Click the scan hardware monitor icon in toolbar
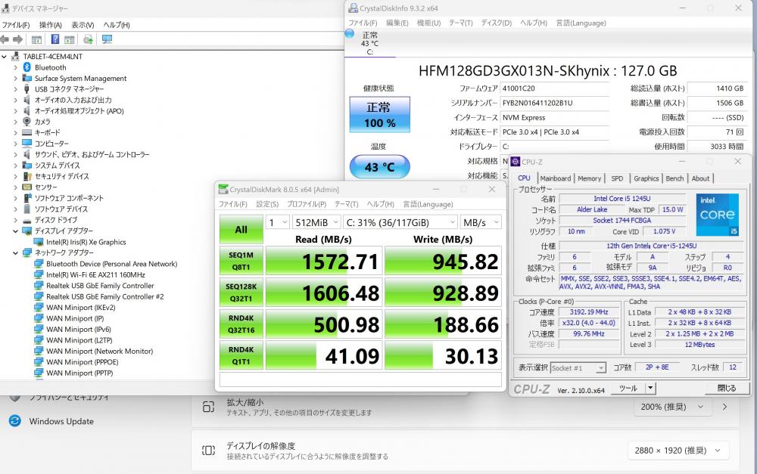The width and height of the screenshot is (757, 474). pyautogui.click(x=107, y=39)
